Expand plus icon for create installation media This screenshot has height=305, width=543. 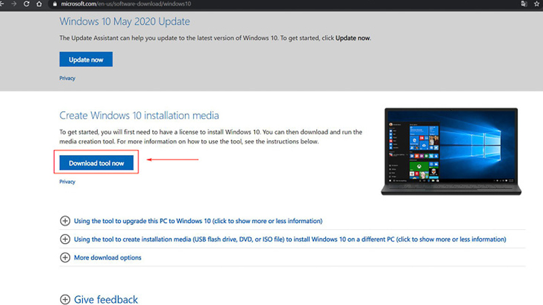click(x=65, y=239)
